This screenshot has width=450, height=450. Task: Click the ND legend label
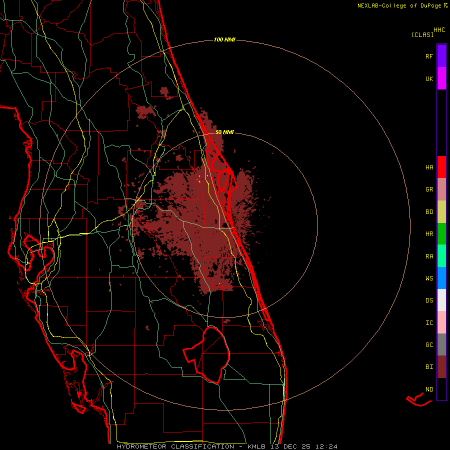point(429,389)
